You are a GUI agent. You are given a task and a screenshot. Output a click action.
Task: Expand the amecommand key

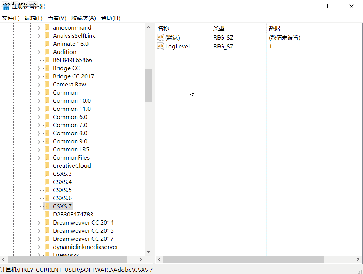pos(39,28)
